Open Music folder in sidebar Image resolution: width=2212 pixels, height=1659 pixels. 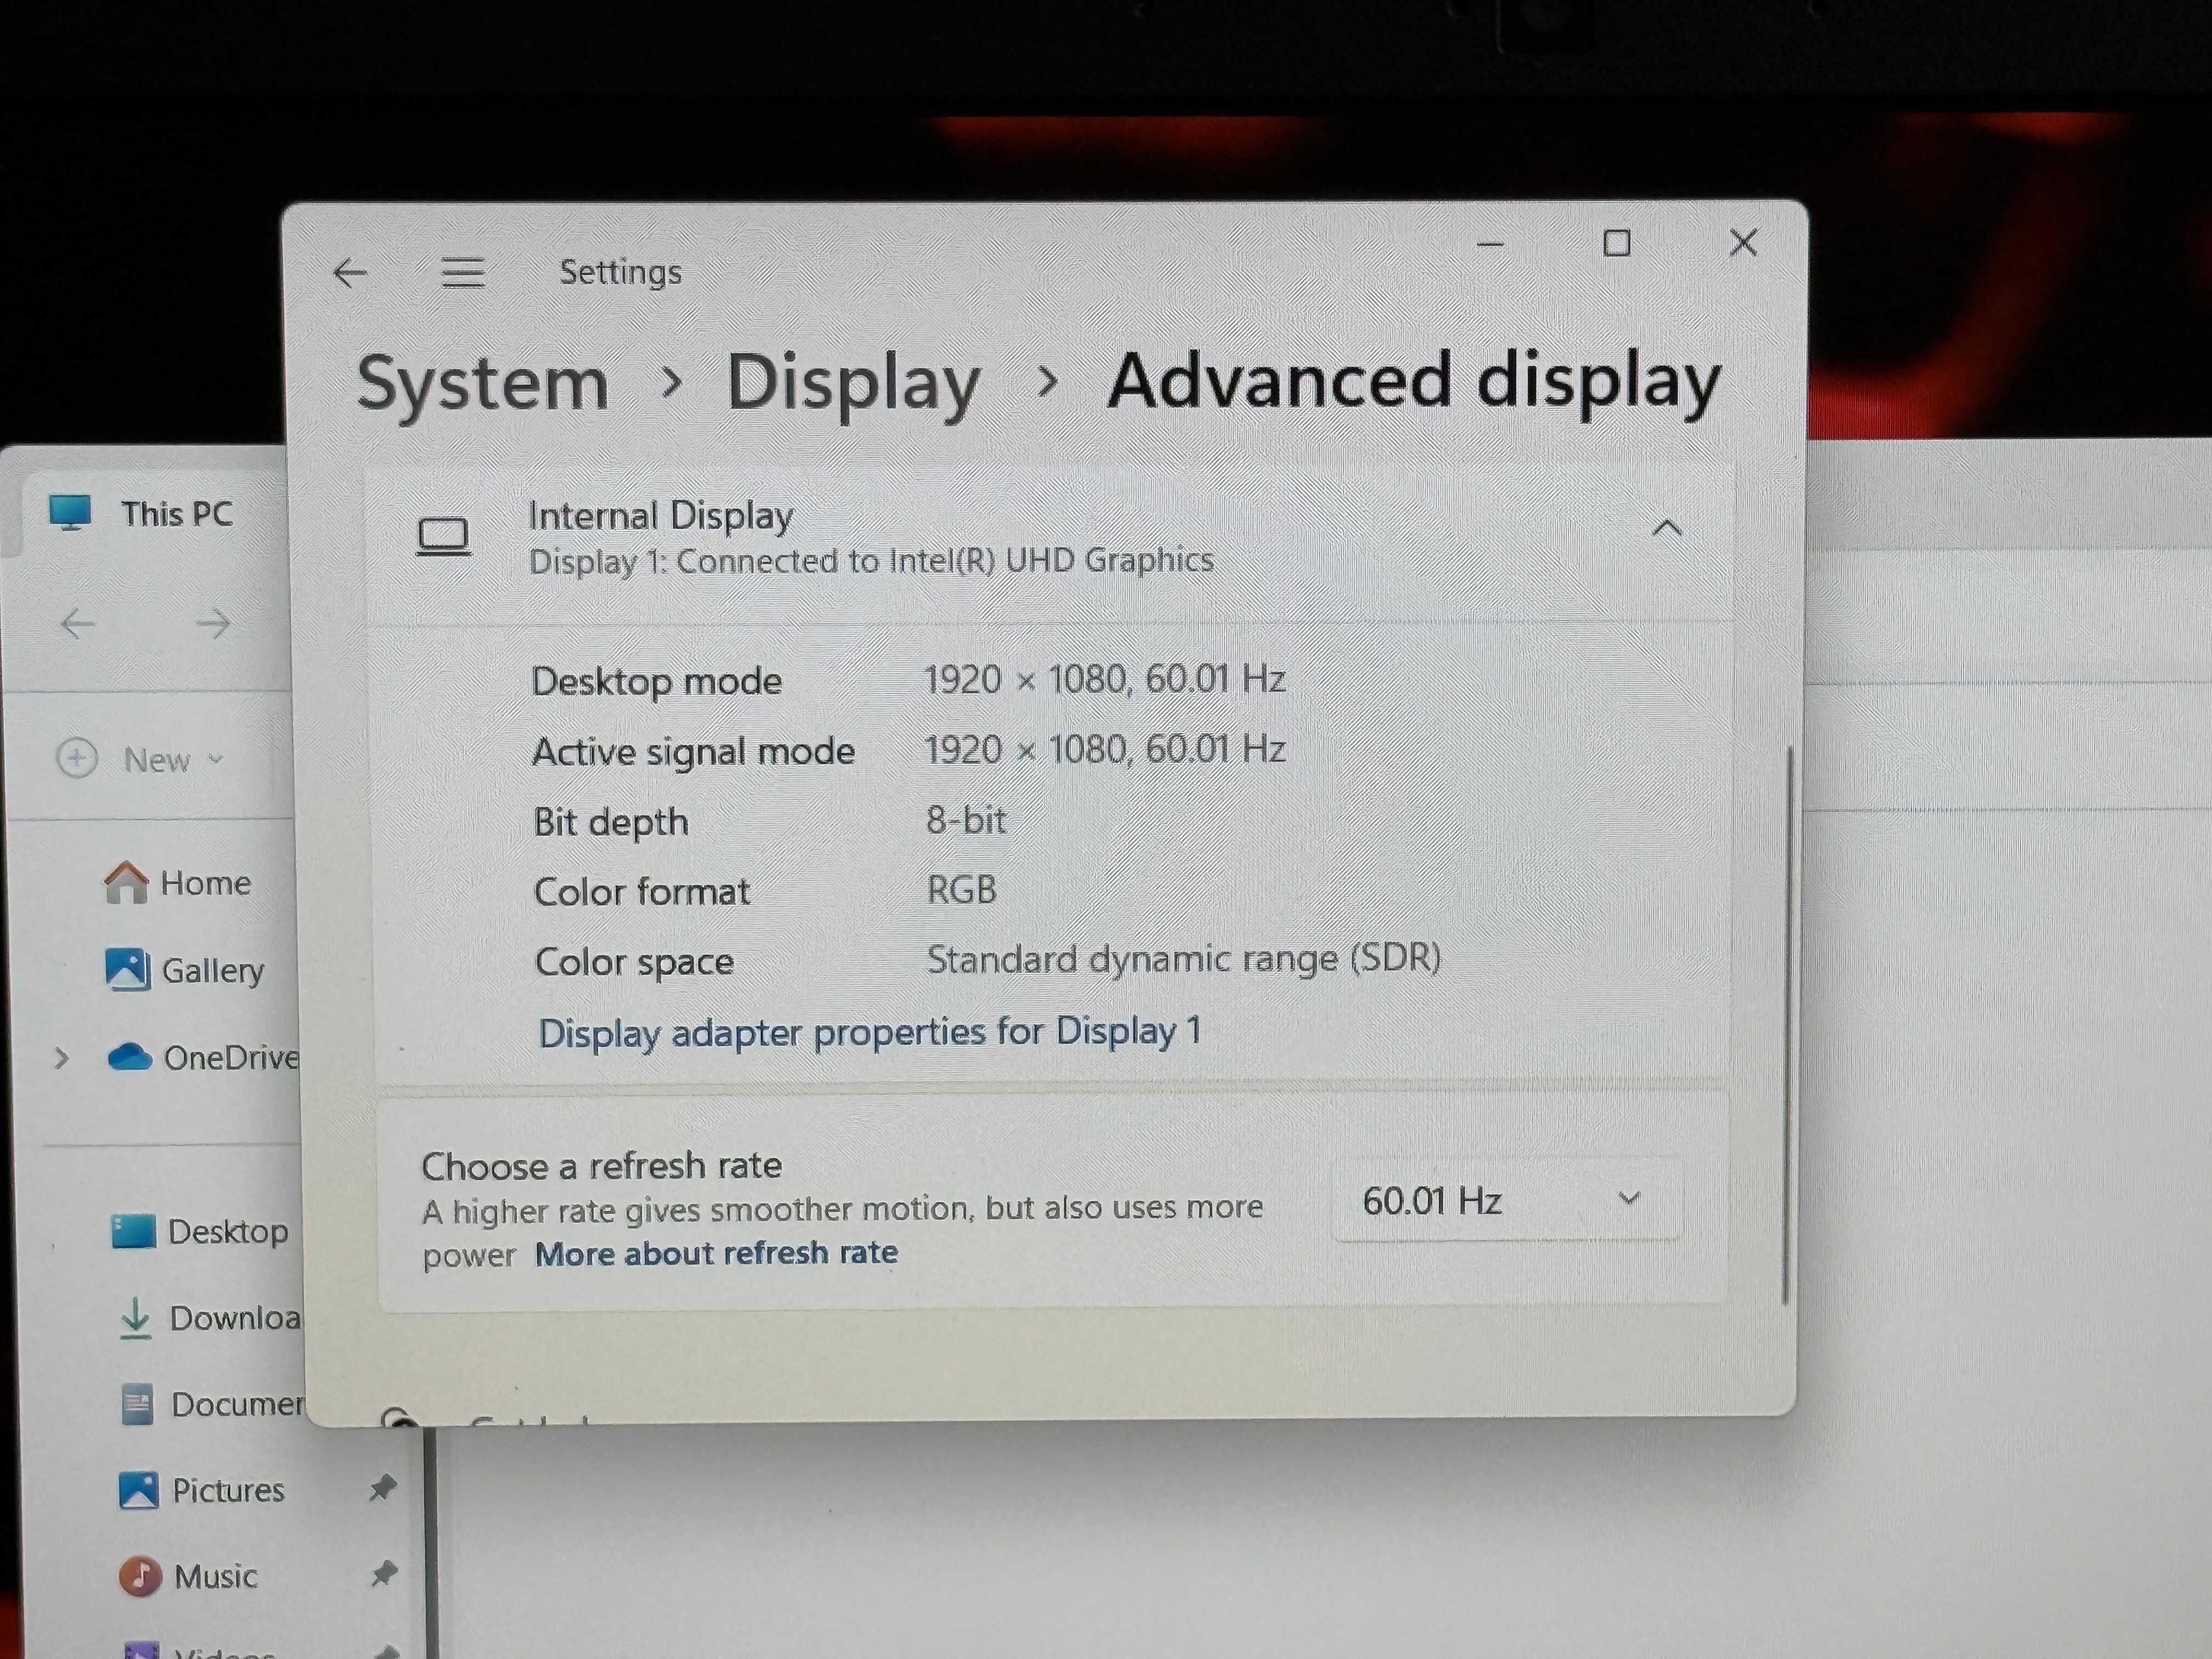(x=215, y=1576)
